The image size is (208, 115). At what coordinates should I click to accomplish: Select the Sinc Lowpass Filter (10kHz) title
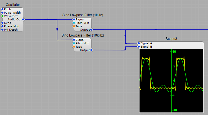(83, 35)
